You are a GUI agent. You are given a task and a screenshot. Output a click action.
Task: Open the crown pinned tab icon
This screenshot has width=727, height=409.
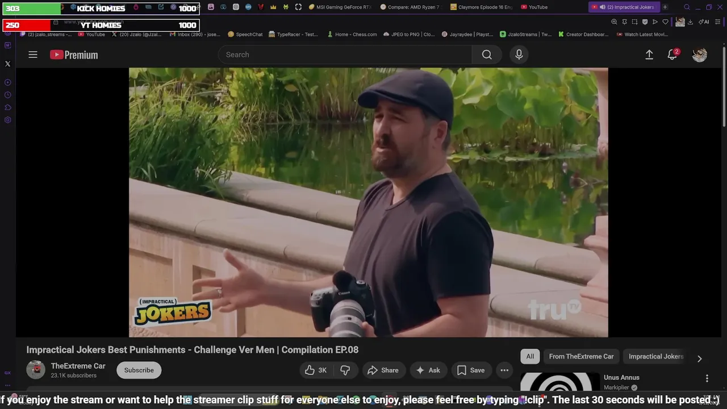click(x=273, y=7)
